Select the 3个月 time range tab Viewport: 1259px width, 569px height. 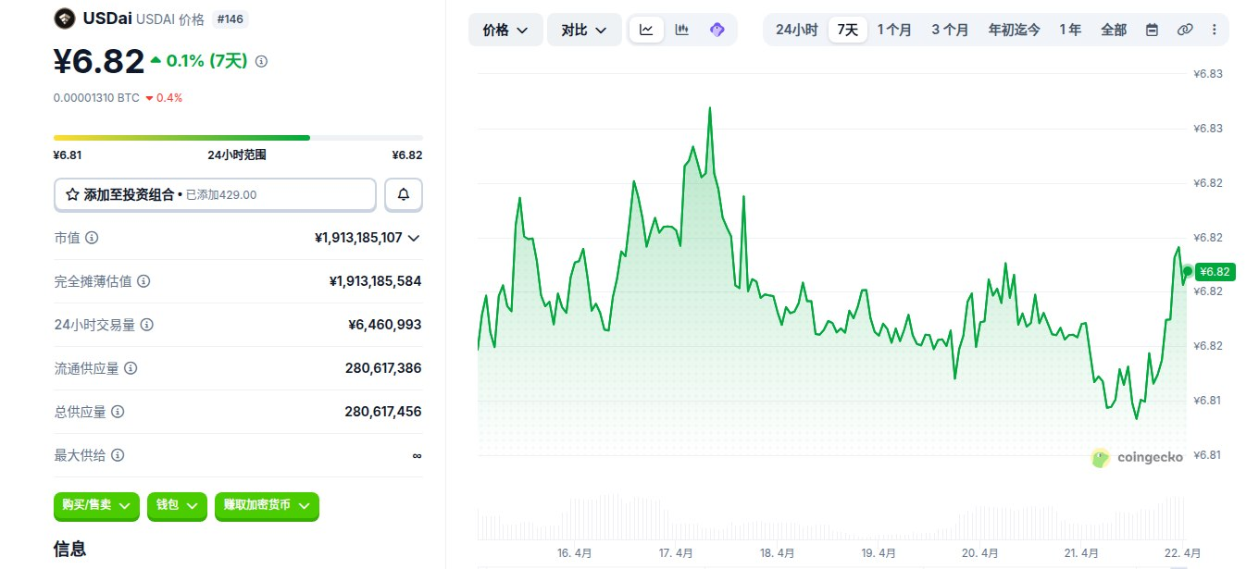(950, 30)
